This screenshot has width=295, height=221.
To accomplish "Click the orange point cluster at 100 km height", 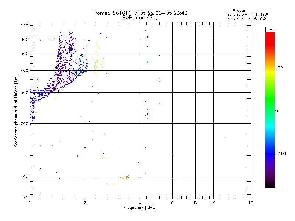I will tap(127, 177).
